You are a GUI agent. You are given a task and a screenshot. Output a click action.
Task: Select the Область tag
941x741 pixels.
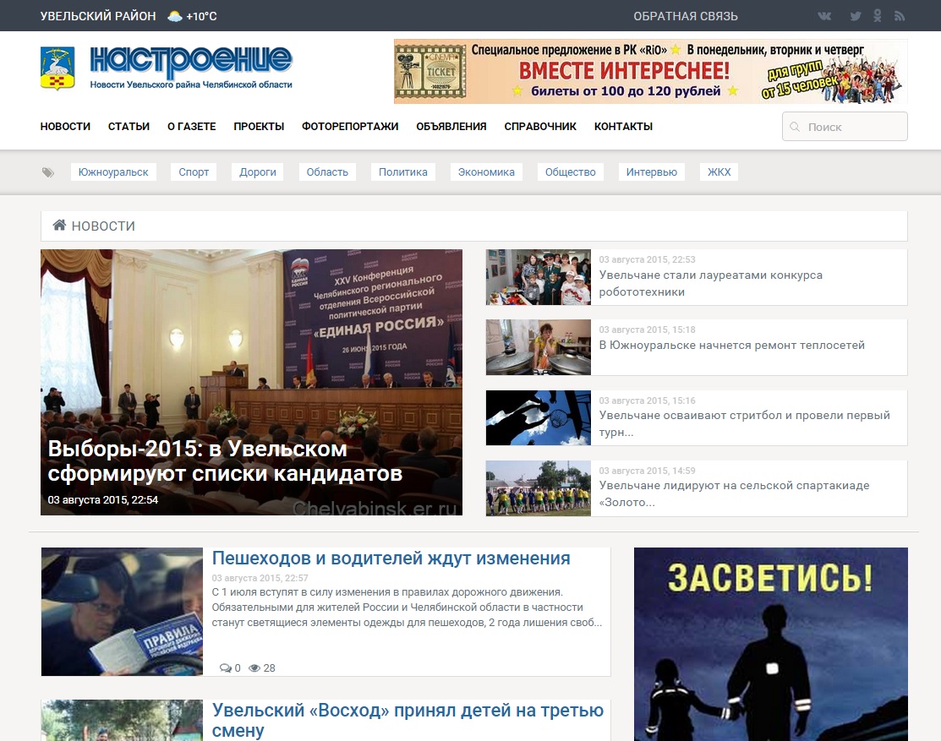pyautogui.click(x=327, y=172)
